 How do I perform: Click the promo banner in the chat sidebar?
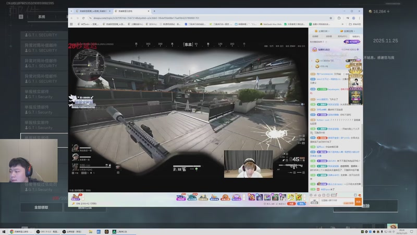pos(356,83)
